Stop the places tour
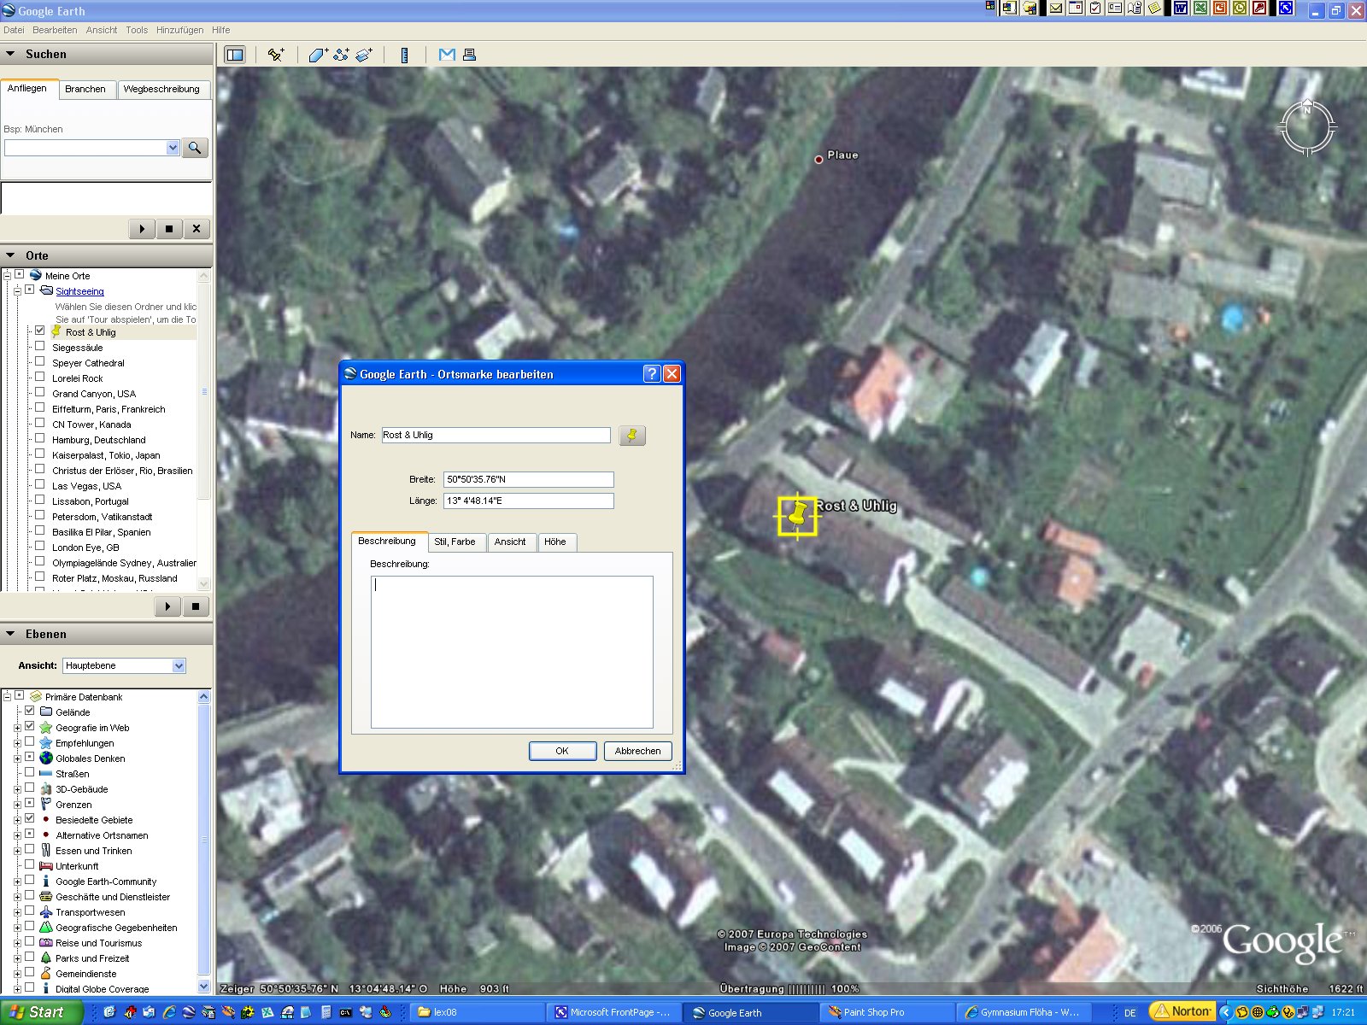Screen dimensions: 1367x1025 coord(196,606)
